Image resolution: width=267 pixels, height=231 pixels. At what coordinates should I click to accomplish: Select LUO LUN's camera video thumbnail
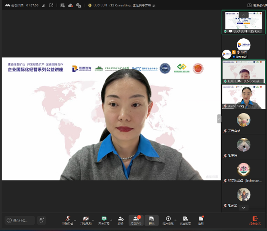pos(244,72)
